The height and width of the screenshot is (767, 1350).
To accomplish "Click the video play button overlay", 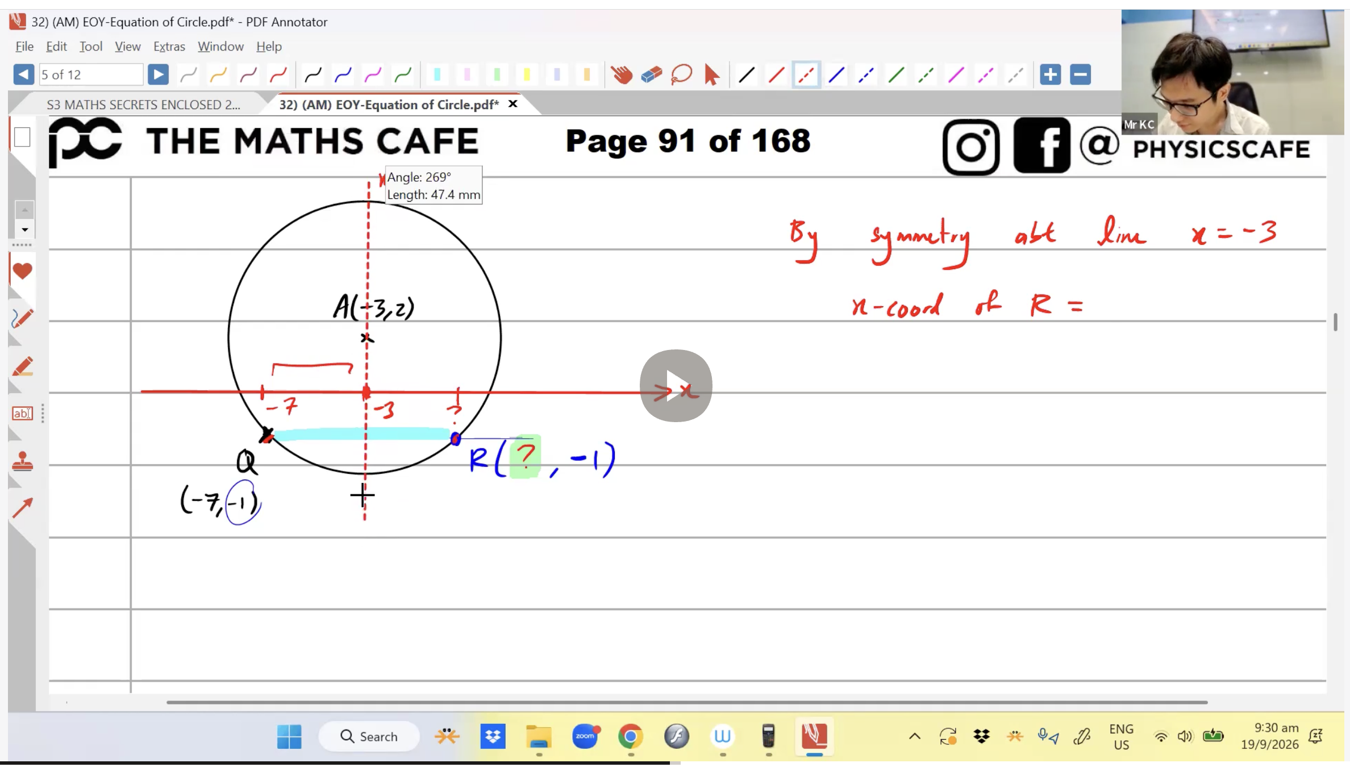I will tap(676, 386).
